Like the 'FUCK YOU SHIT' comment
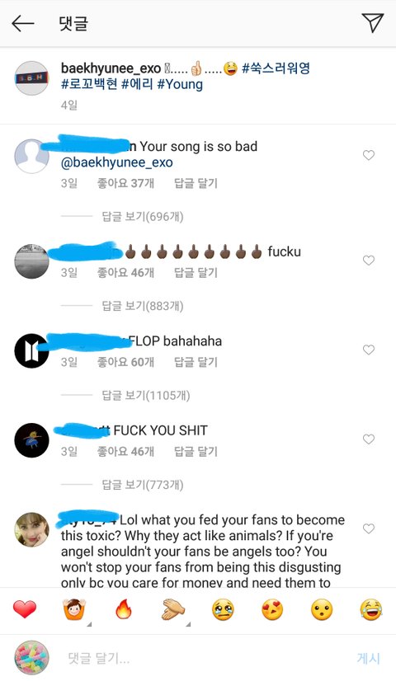 [369, 439]
